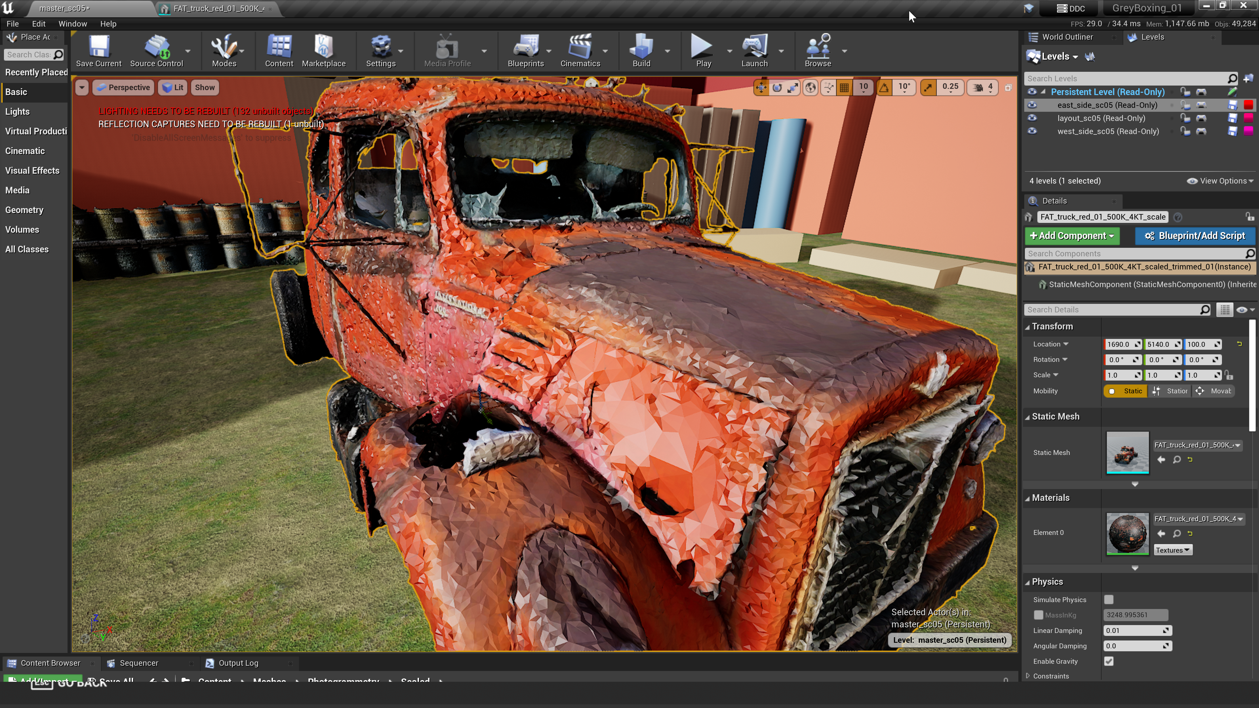Toggle visibility of Persistent Level
This screenshot has width=1259, height=708.
(1032, 92)
